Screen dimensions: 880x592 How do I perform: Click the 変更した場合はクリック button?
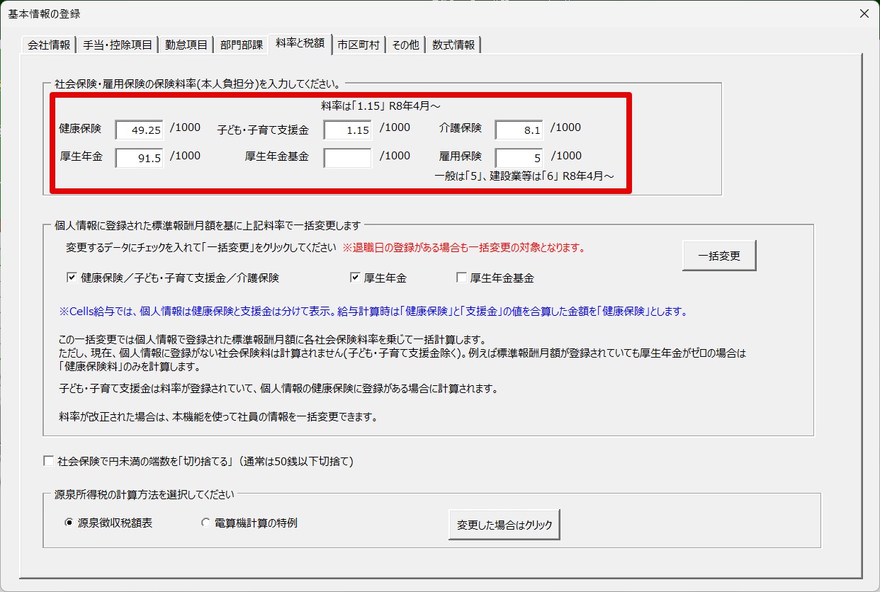point(504,525)
